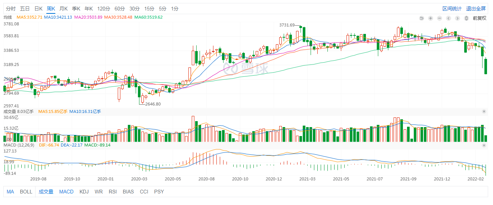Toggle the BOLL indicator button

coord(26,192)
